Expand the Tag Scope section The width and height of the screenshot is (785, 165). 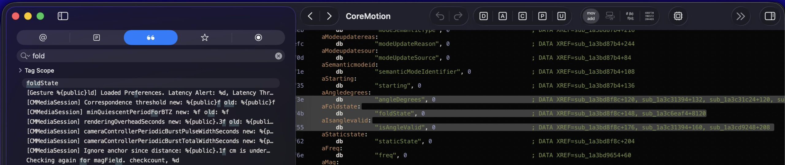pos(20,71)
